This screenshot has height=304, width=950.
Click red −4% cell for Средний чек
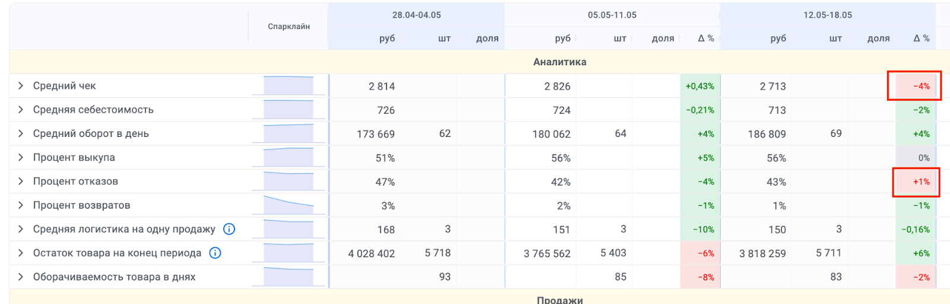(915, 86)
